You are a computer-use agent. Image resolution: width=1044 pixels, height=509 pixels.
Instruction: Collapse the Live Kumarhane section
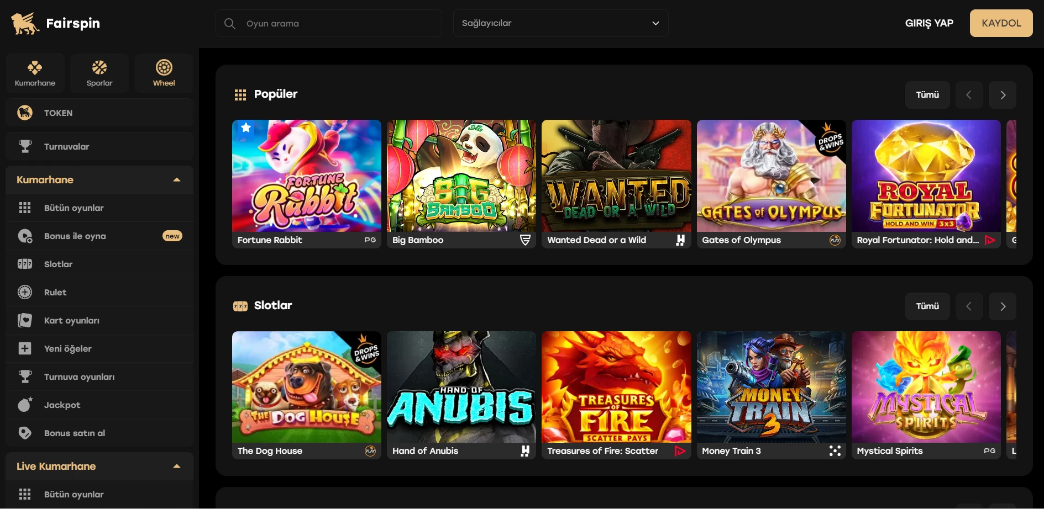tap(177, 466)
